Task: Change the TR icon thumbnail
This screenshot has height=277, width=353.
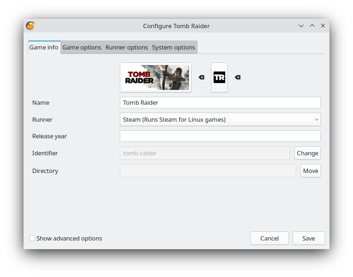Action: click(219, 78)
